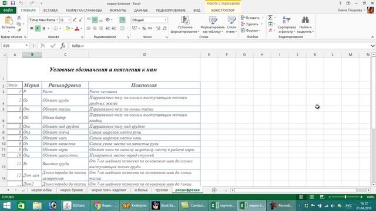The width and height of the screenshot is (376, 211).
Task: Center text horizontally in cell
Action: (95, 28)
